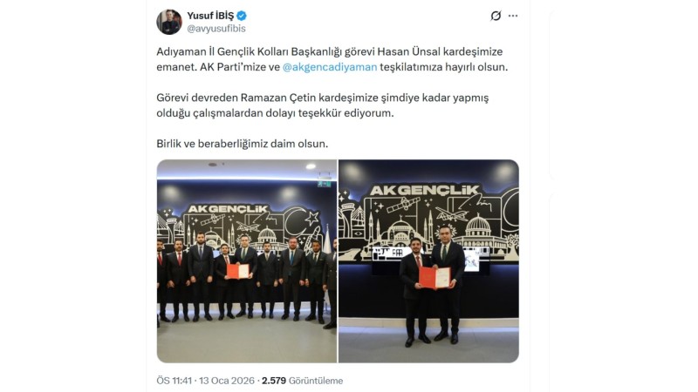698x392 pixels.
Task: Click the line 'Birlik ve beraberliğimiz daim olsun.'
Action: pos(243,144)
